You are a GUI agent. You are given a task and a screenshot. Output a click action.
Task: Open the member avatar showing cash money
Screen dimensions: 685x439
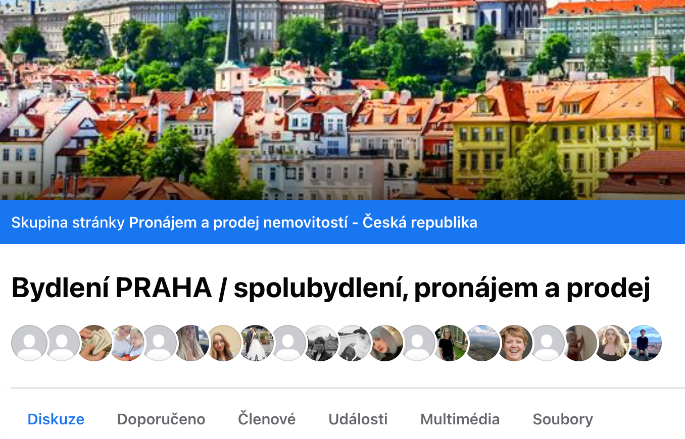click(94, 343)
